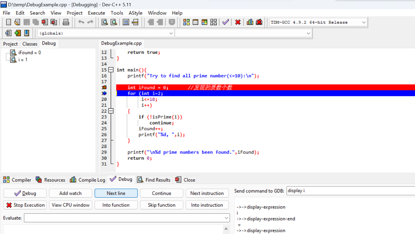Click the New file toolbar icon
The width and height of the screenshot is (415, 234).
coord(9,22)
